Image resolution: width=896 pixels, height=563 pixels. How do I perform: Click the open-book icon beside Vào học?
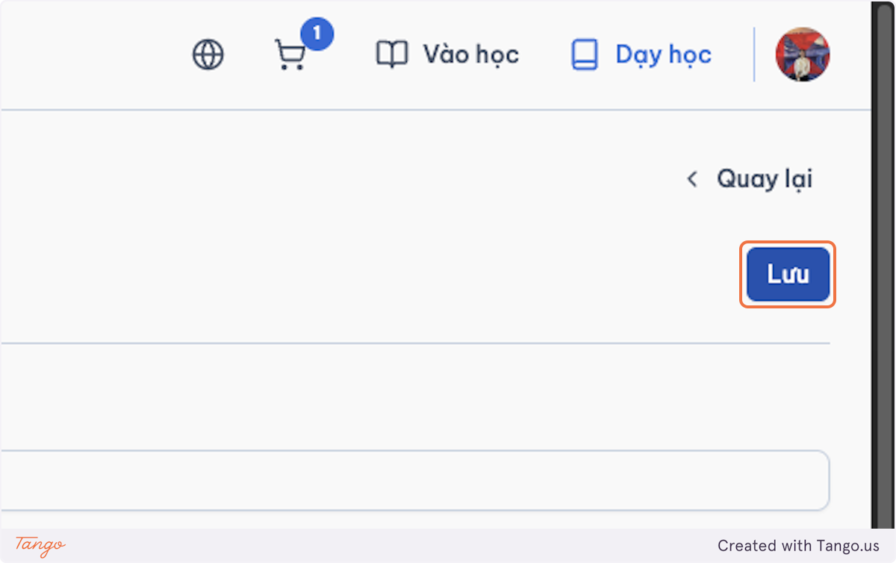pyautogui.click(x=392, y=55)
